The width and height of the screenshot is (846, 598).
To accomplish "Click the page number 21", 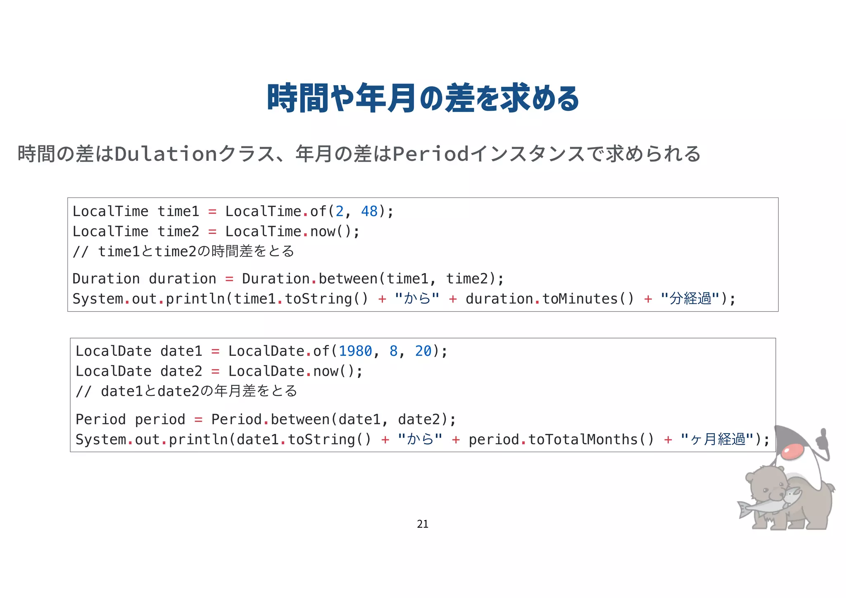I will tap(423, 524).
